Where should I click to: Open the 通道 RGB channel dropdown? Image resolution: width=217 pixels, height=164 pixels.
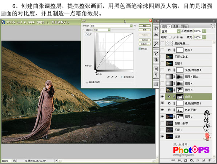102,30
